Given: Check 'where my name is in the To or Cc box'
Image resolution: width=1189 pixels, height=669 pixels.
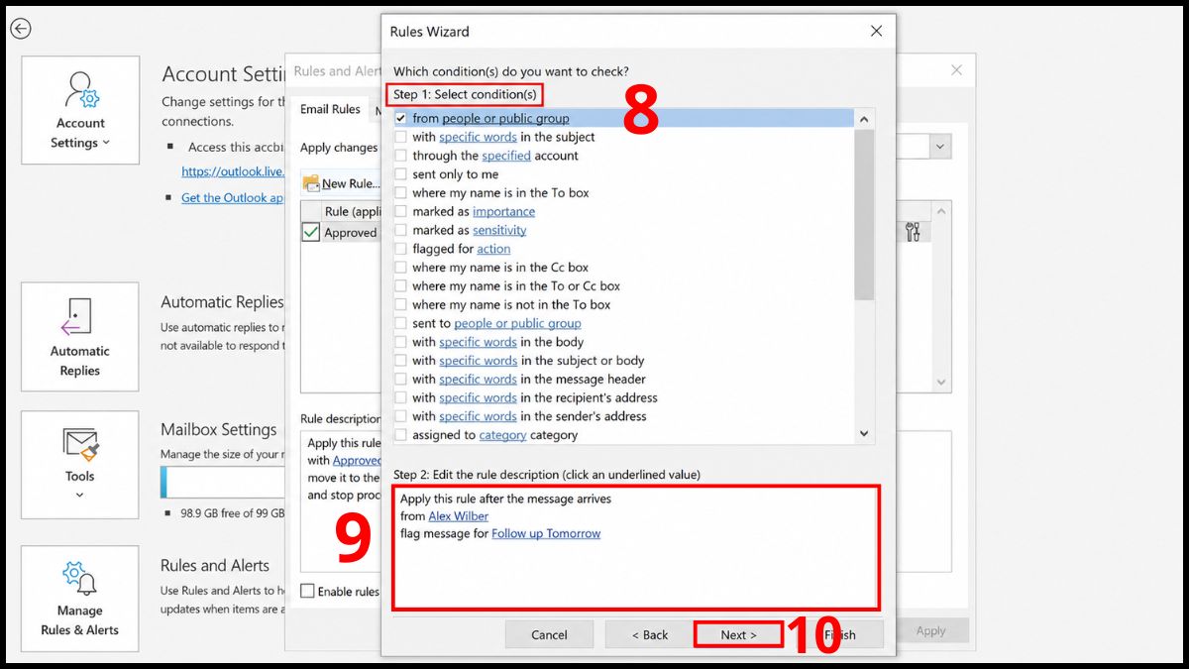Looking at the screenshot, I should pos(400,286).
